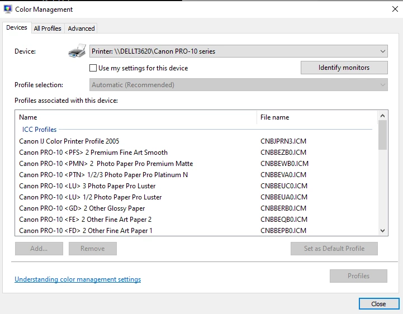Click the Color Management title bar icon

click(8, 9)
